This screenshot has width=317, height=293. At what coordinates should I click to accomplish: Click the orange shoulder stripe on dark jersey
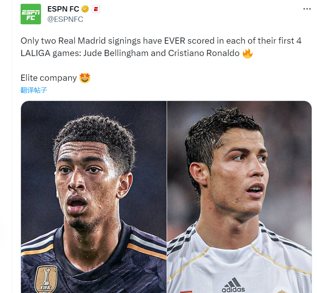point(147,251)
